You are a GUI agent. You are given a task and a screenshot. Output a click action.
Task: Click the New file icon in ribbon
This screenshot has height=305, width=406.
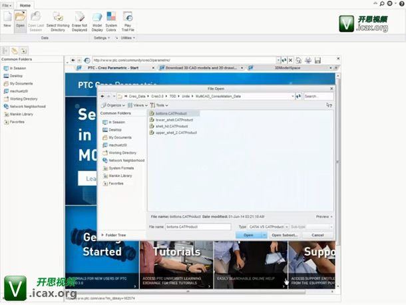coord(7,19)
